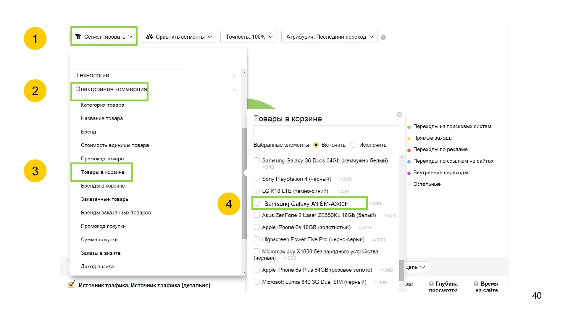The width and height of the screenshot is (568, 319).
Task: Click the Глубина просмотра column header
Action: [443, 287]
